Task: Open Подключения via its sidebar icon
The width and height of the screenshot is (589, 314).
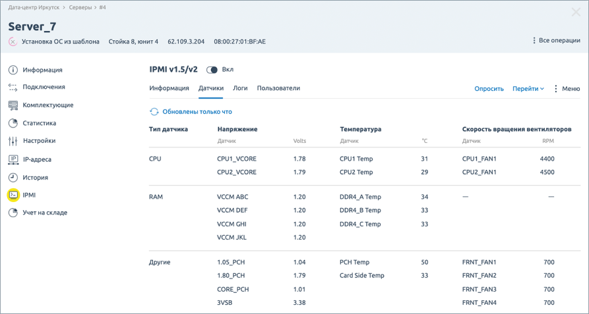Action: point(13,87)
